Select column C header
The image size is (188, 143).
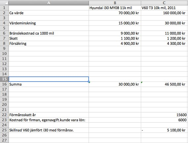[164, 3]
